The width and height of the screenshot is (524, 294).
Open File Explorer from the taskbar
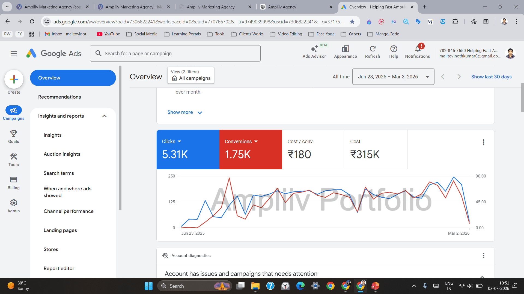coord(255,286)
